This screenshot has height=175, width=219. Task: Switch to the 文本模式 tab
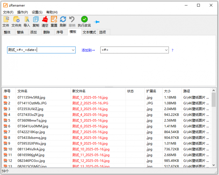point(89,32)
